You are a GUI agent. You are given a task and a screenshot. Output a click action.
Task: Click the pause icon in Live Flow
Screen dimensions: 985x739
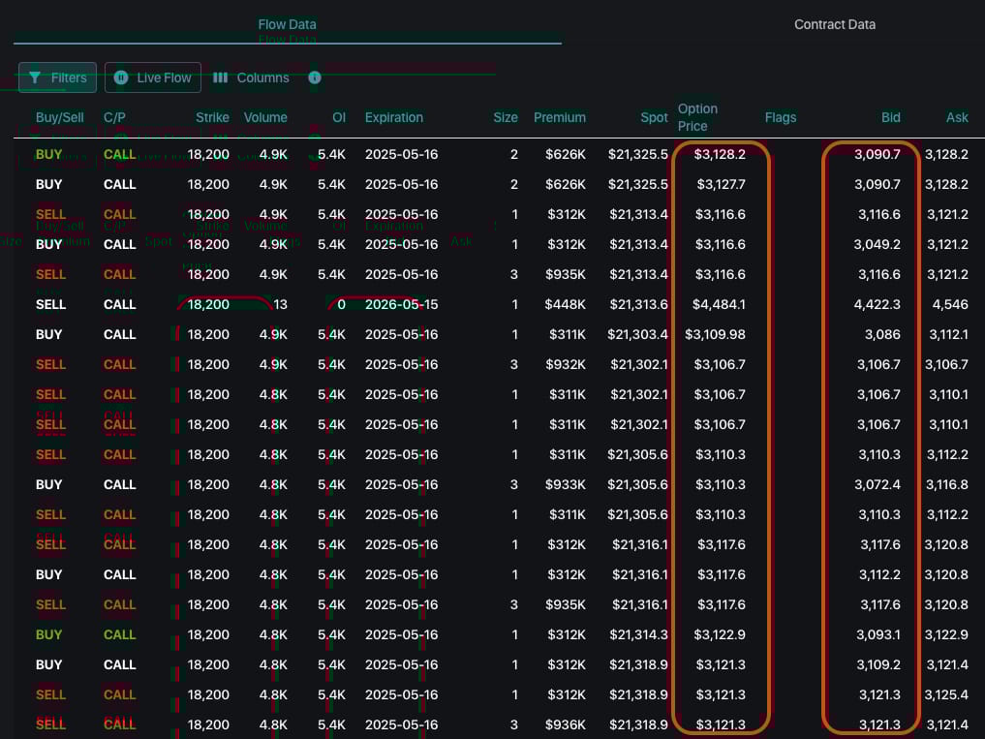tap(121, 77)
